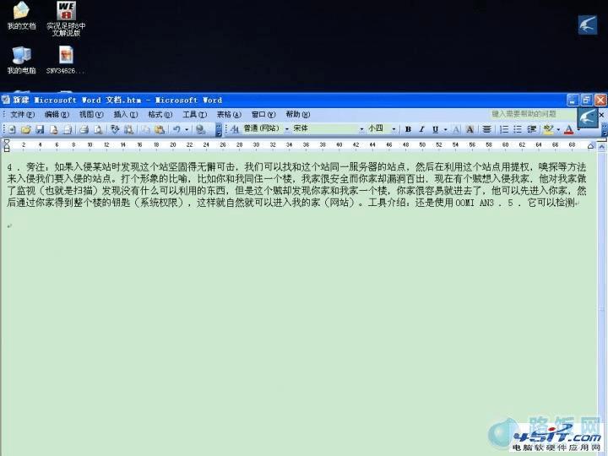Screen dimensions: 608x456
Task: Click the Word title bar text
Action: 117,100
